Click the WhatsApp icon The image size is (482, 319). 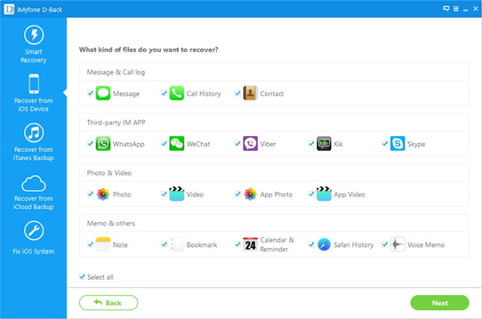click(103, 144)
